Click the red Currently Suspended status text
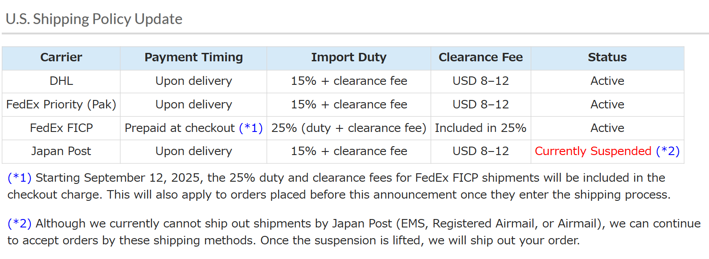This screenshot has width=709, height=259. [x=593, y=151]
